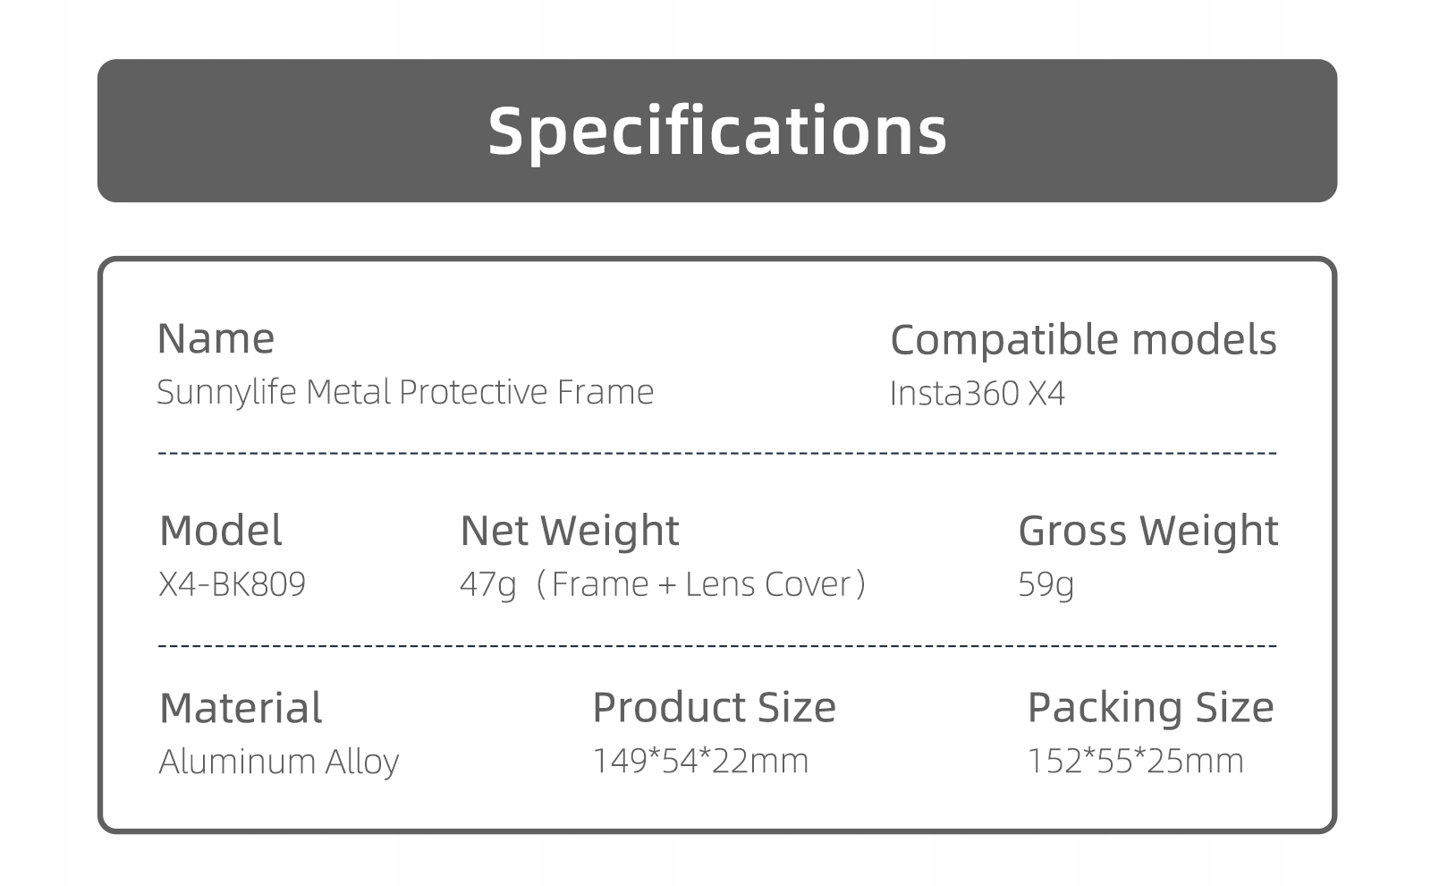Select the Aluminum Alloy text
This screenshot has width=1431, height=886.
point(278,762)
